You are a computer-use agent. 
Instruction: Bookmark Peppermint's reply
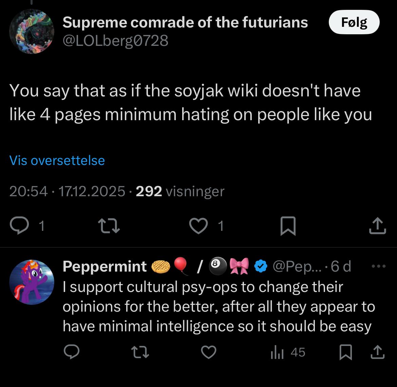(x=346, y=352)
